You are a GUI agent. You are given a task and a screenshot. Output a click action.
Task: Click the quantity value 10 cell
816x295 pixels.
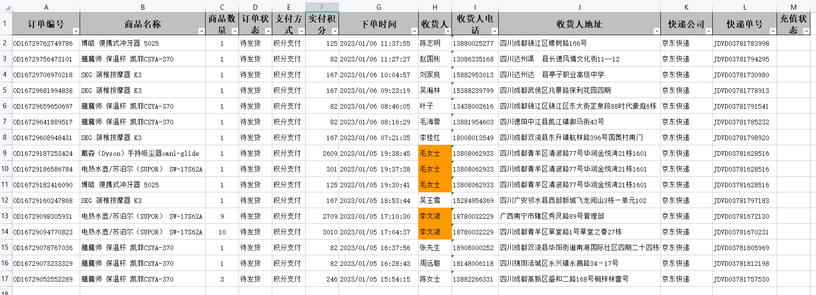coord(222,232)
